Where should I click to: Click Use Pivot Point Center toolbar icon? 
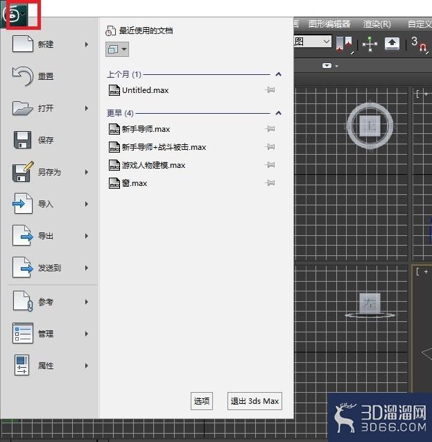click(344, 44)
